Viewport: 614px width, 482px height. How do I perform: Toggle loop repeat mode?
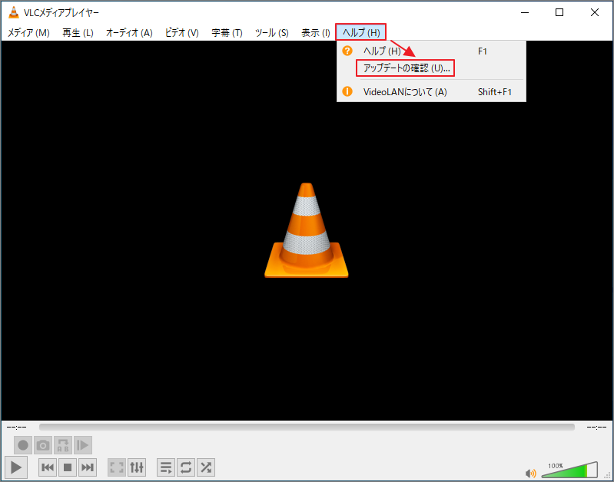(x=186, y=467)
